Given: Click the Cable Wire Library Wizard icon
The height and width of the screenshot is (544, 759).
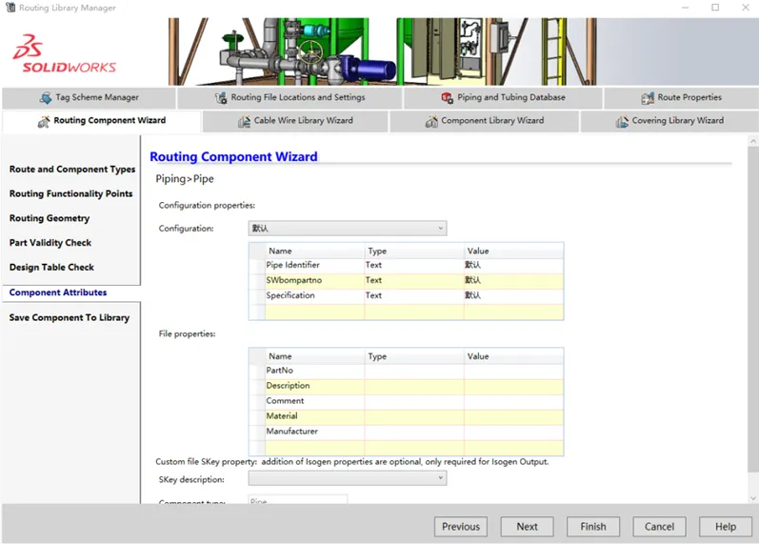Looking at the screenshot, I should pos(244,122).
